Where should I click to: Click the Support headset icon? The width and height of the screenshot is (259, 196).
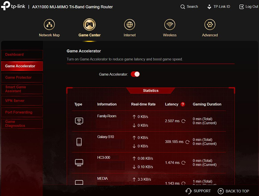tap(188, 191)
